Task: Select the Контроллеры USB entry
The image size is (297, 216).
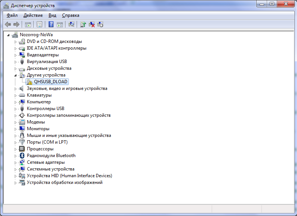Action: [x=45, y=109]
